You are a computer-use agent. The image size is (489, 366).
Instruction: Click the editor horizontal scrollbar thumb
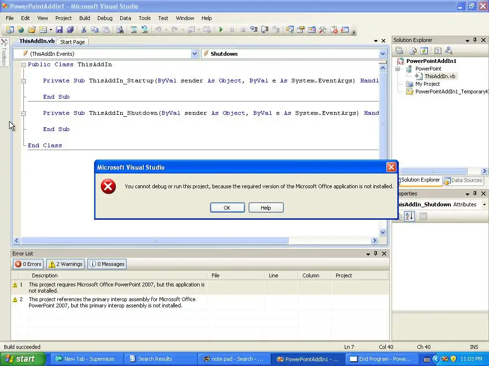[155, 240]
